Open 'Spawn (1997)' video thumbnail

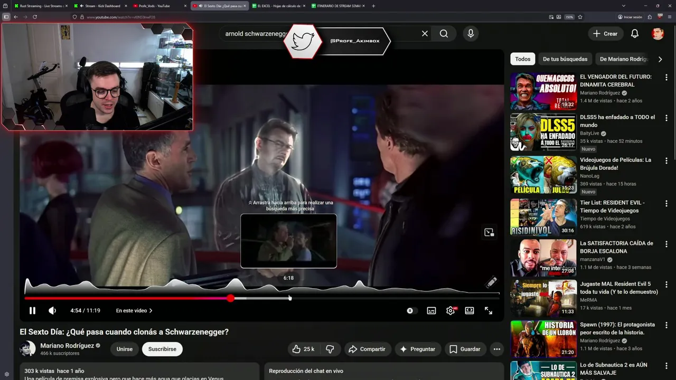[543, 339]
